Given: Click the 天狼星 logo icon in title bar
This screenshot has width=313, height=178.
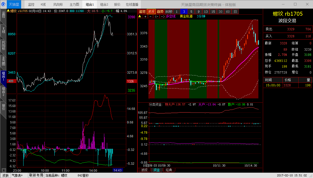Looking at the screenshot, I should click(x=3, y=4).
